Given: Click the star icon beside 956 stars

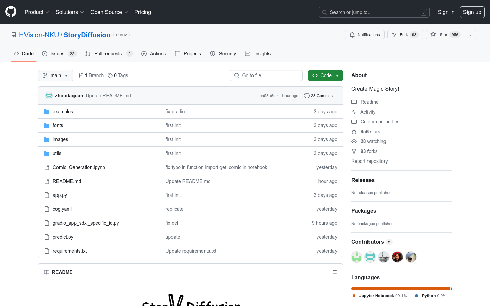Looking at the screenshot, I should point(354,132).
